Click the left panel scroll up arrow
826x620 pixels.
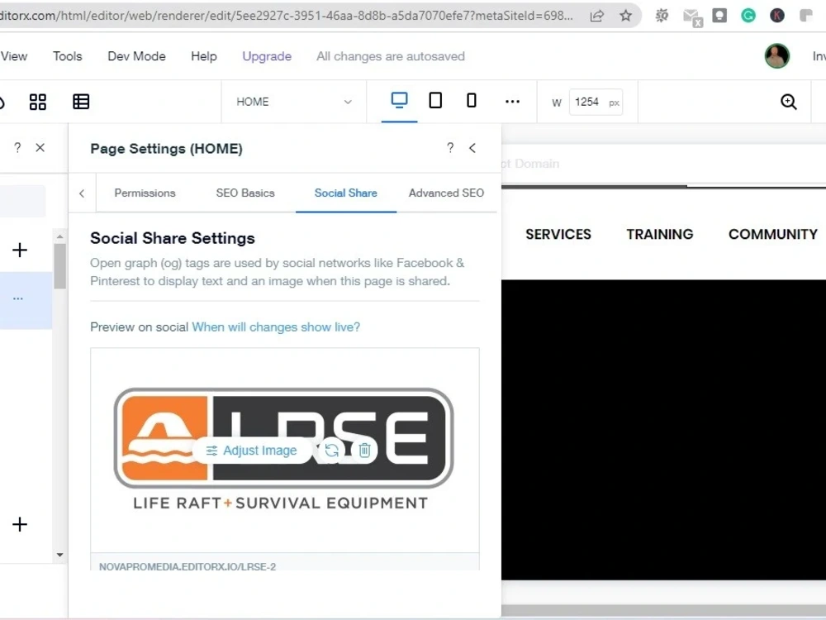pyautogui.click(x=59, y=236)
